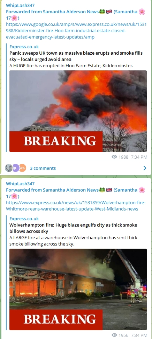Screen dimensions: 152x339
Task: Open the 3 comments link
Action: 43,168
